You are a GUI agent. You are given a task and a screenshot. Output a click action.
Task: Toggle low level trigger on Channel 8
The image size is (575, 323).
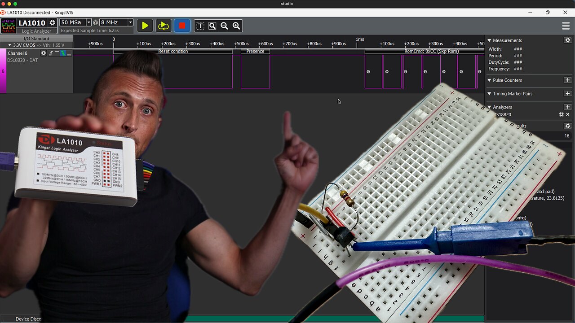pyautogui.click(x=69, y=53)
